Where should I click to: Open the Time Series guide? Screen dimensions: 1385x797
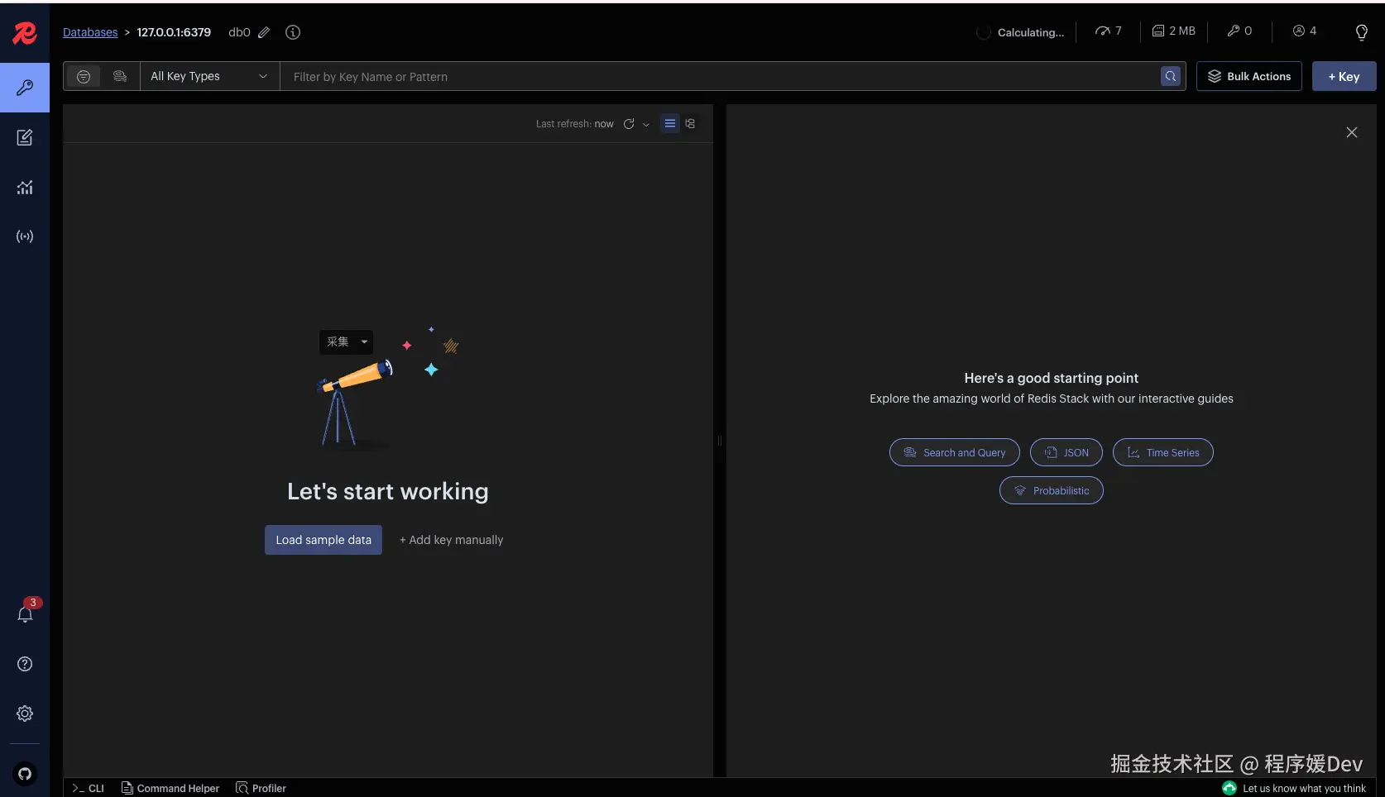point(1163,452)
